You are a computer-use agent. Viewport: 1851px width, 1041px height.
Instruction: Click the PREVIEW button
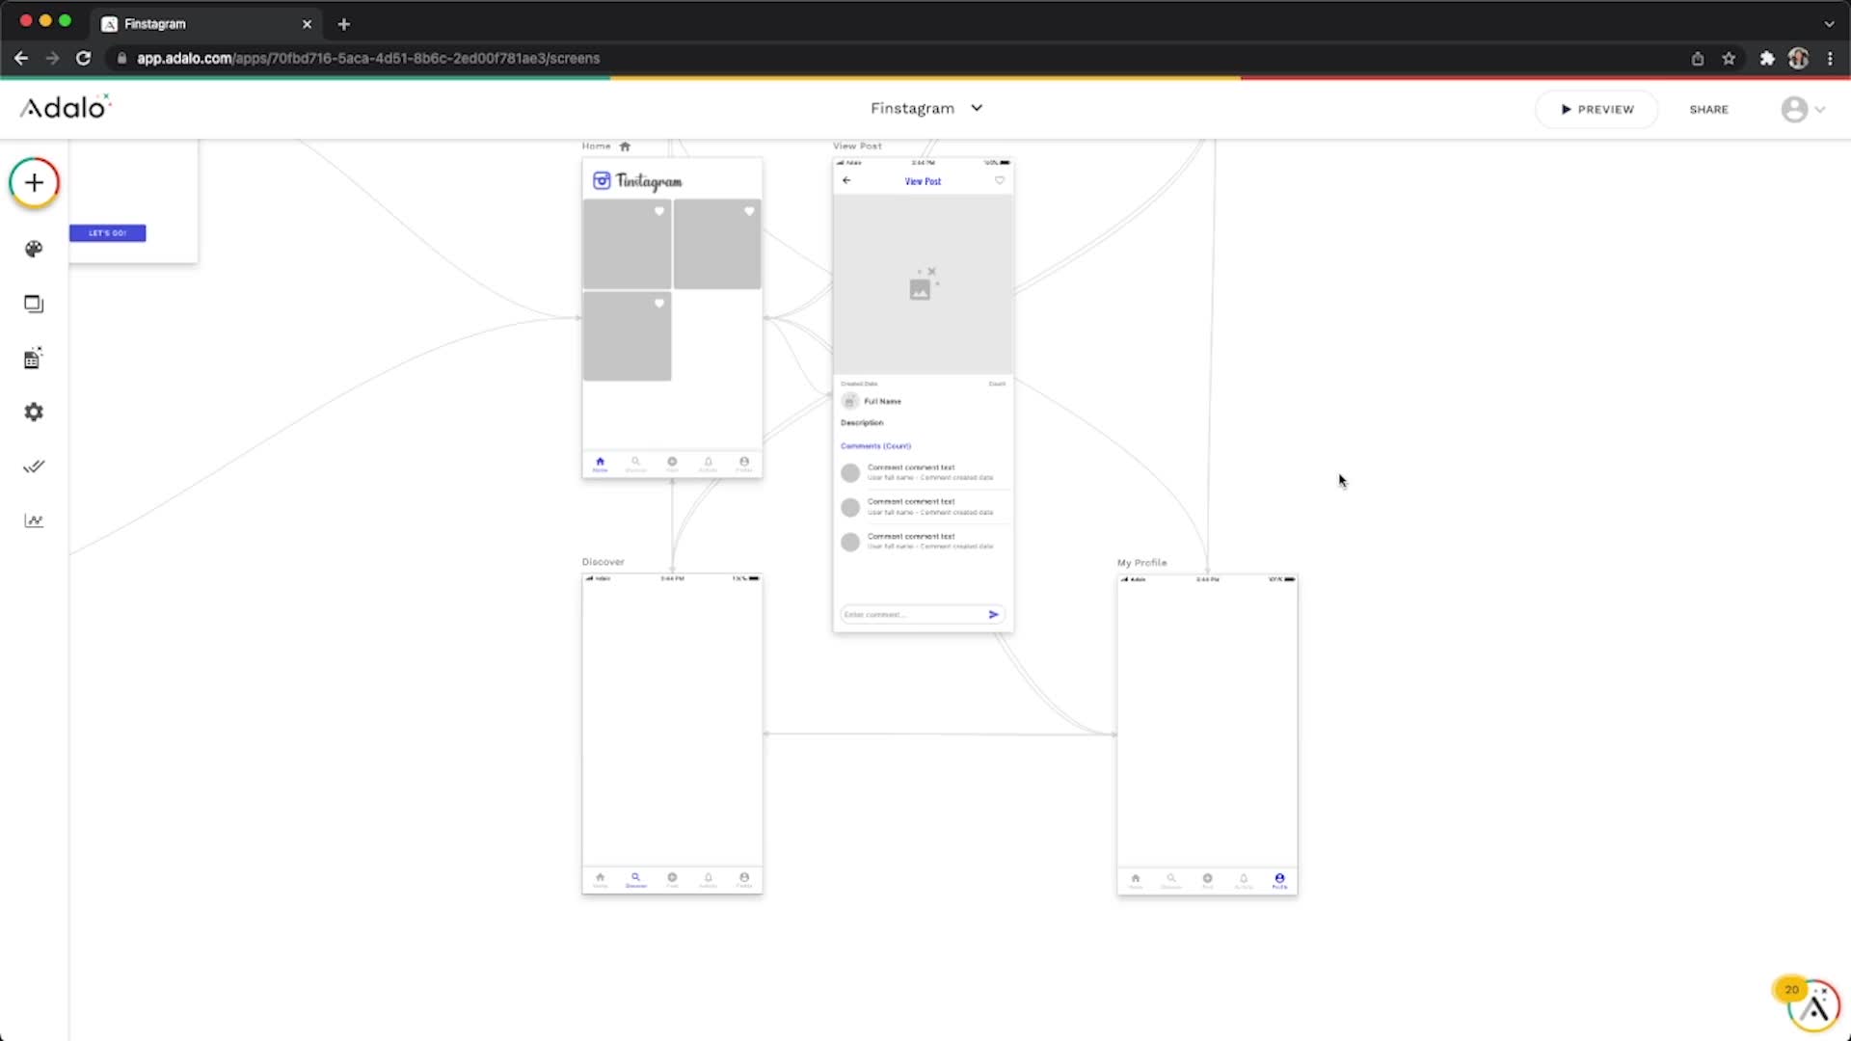[1596, 109]
